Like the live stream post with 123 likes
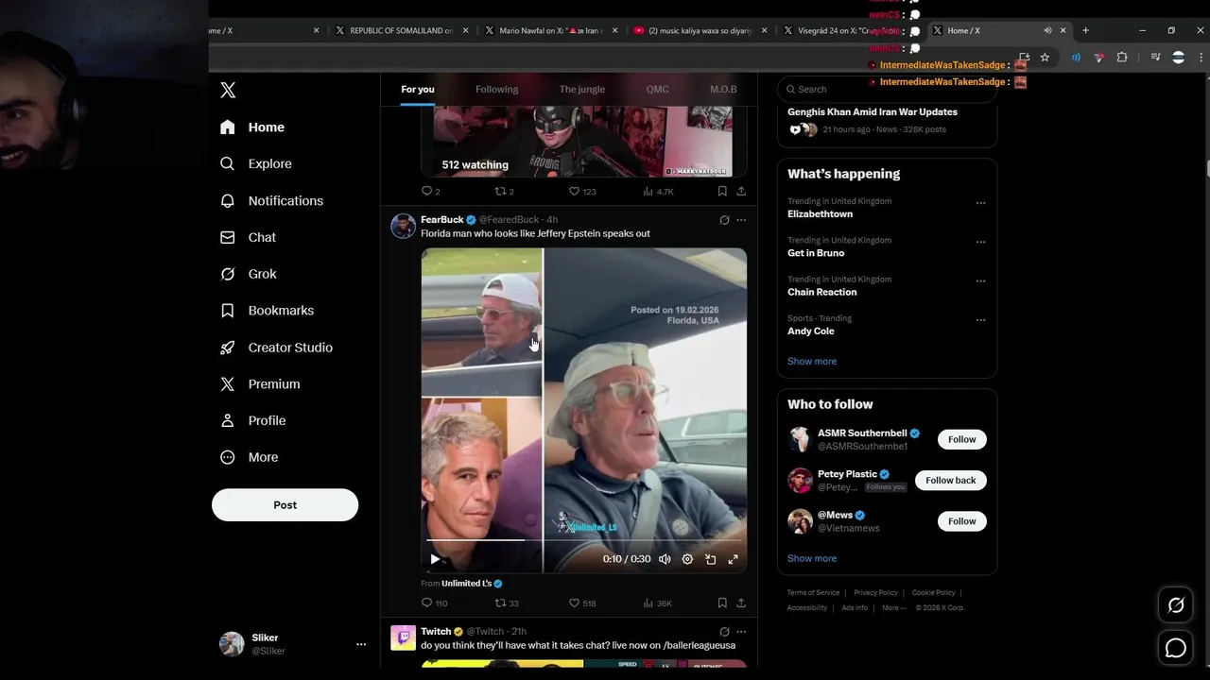1210x680 pixels. pyautogui.click(x=582, y=191)
